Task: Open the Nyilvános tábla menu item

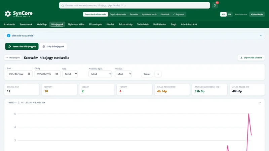Action: coord(76,24)
